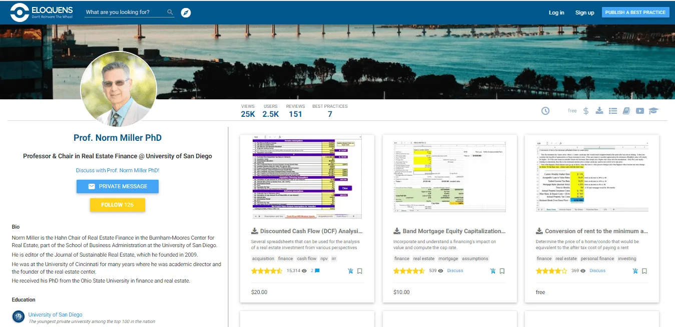Open the Sign up menu item

coord(584,12)
